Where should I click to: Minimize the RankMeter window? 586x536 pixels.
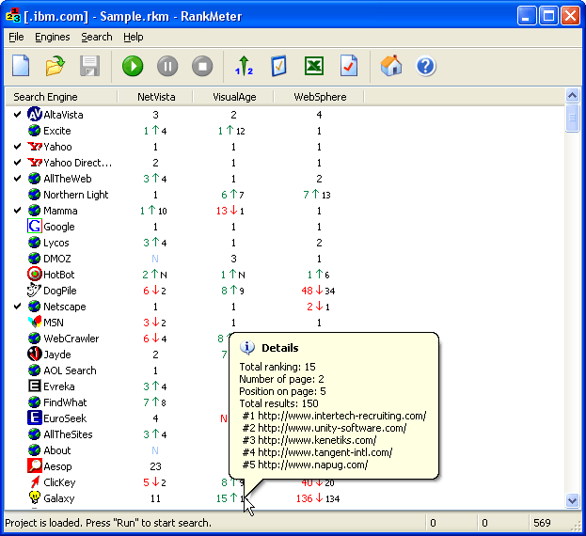point(526,16)
